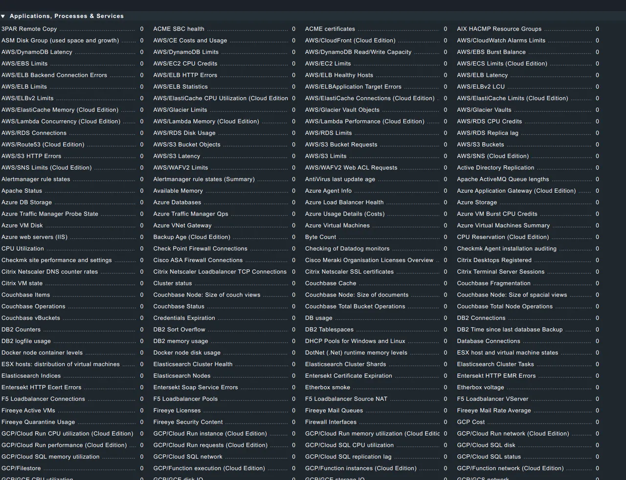This screenshot has width=626, height=480.
Task: Open AWS/RDS Replica lag
Action: pyautogui.click(x=488, y=133)
